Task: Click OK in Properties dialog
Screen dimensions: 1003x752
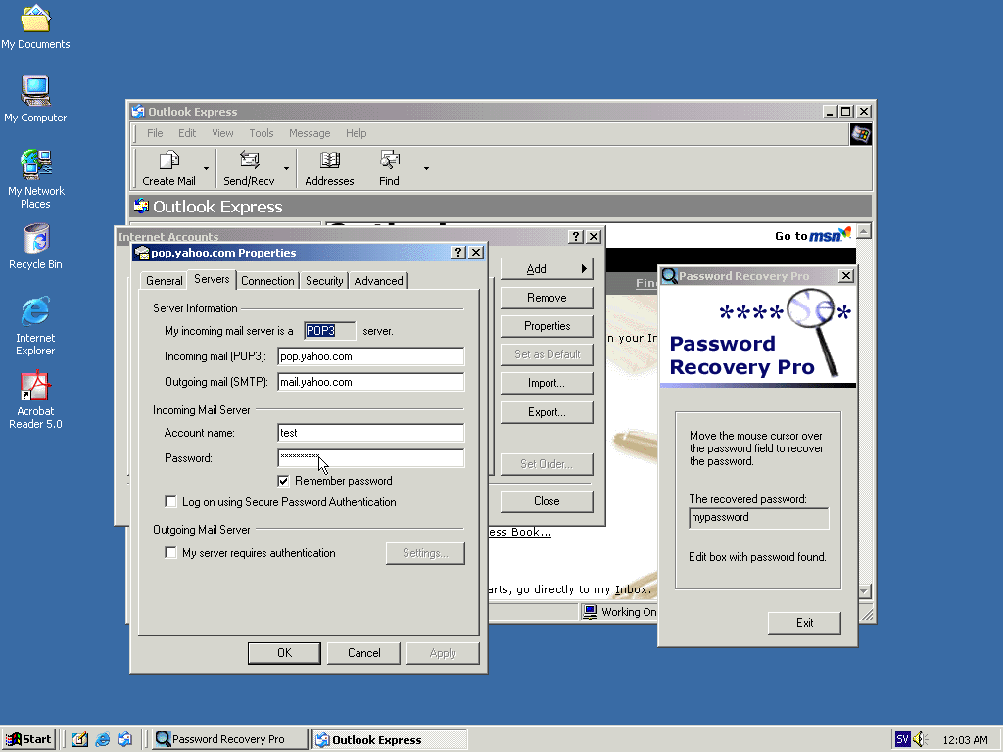Action: (285, 653)
